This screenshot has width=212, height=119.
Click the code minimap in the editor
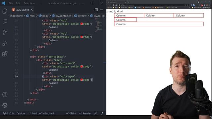point(99,25)
